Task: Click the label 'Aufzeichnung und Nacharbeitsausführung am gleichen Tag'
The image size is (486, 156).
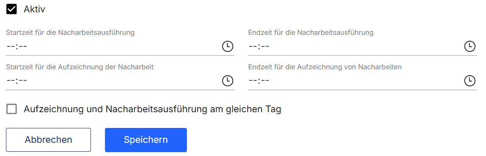Action: click(x=152, y=110)
